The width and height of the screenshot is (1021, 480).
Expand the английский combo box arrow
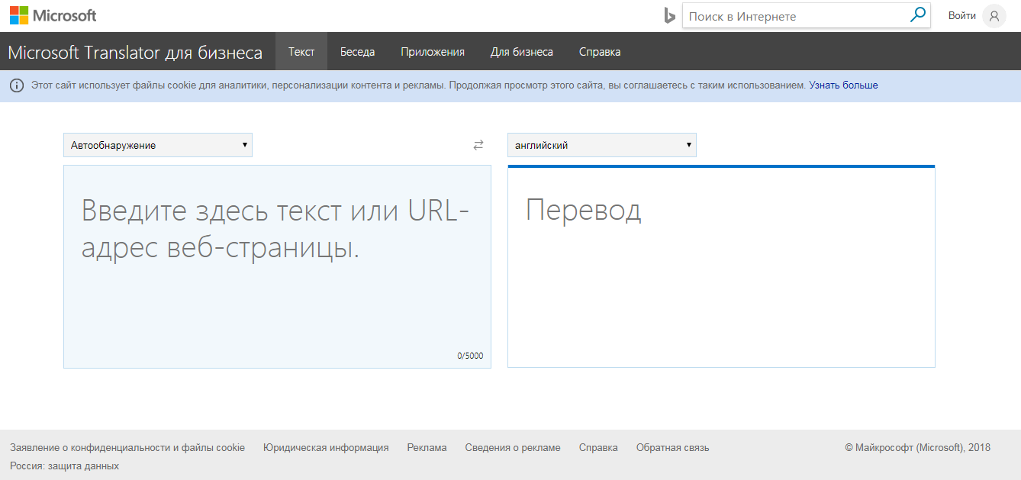(688, 145)
